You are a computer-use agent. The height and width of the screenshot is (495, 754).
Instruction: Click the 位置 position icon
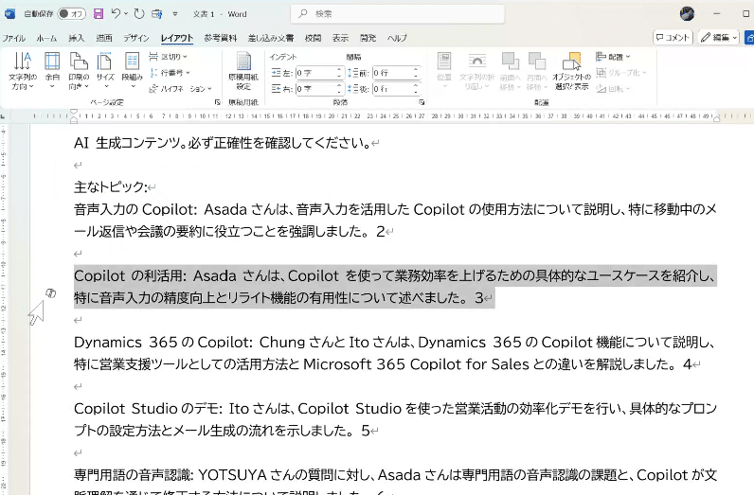click(444, 71)
